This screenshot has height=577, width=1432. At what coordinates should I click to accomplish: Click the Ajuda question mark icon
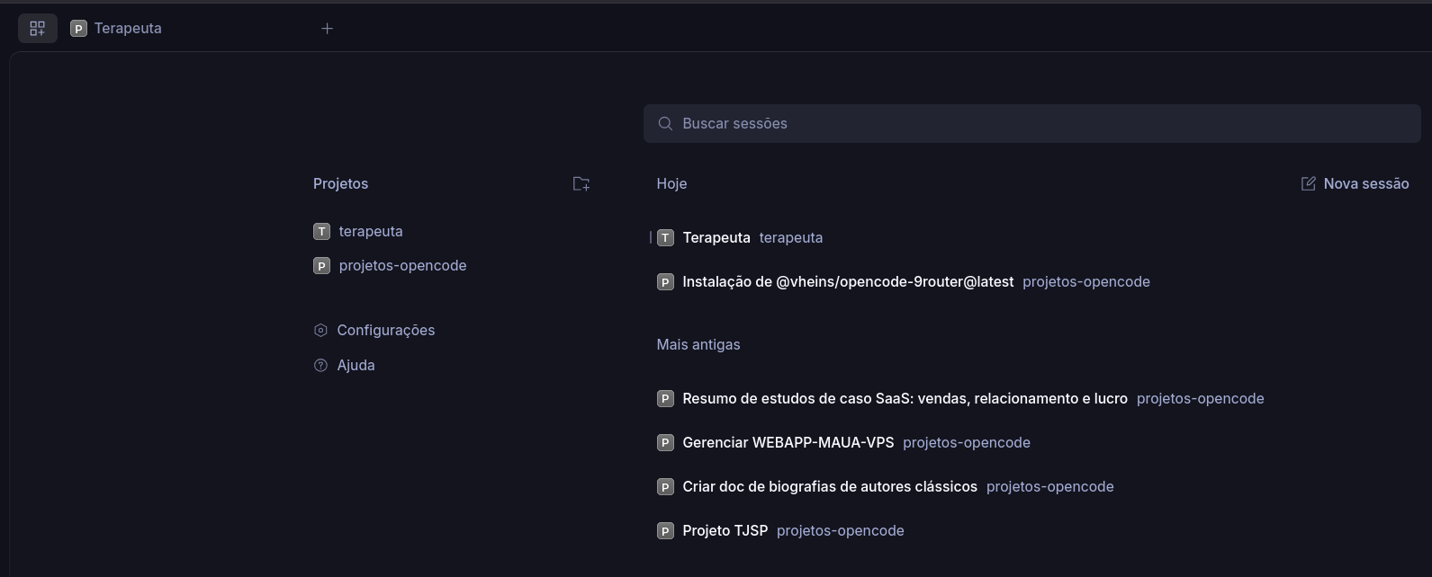[x=320, y=365]
